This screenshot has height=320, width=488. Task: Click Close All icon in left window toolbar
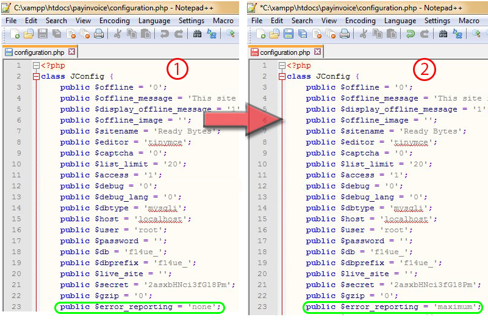tap(85, 34)
